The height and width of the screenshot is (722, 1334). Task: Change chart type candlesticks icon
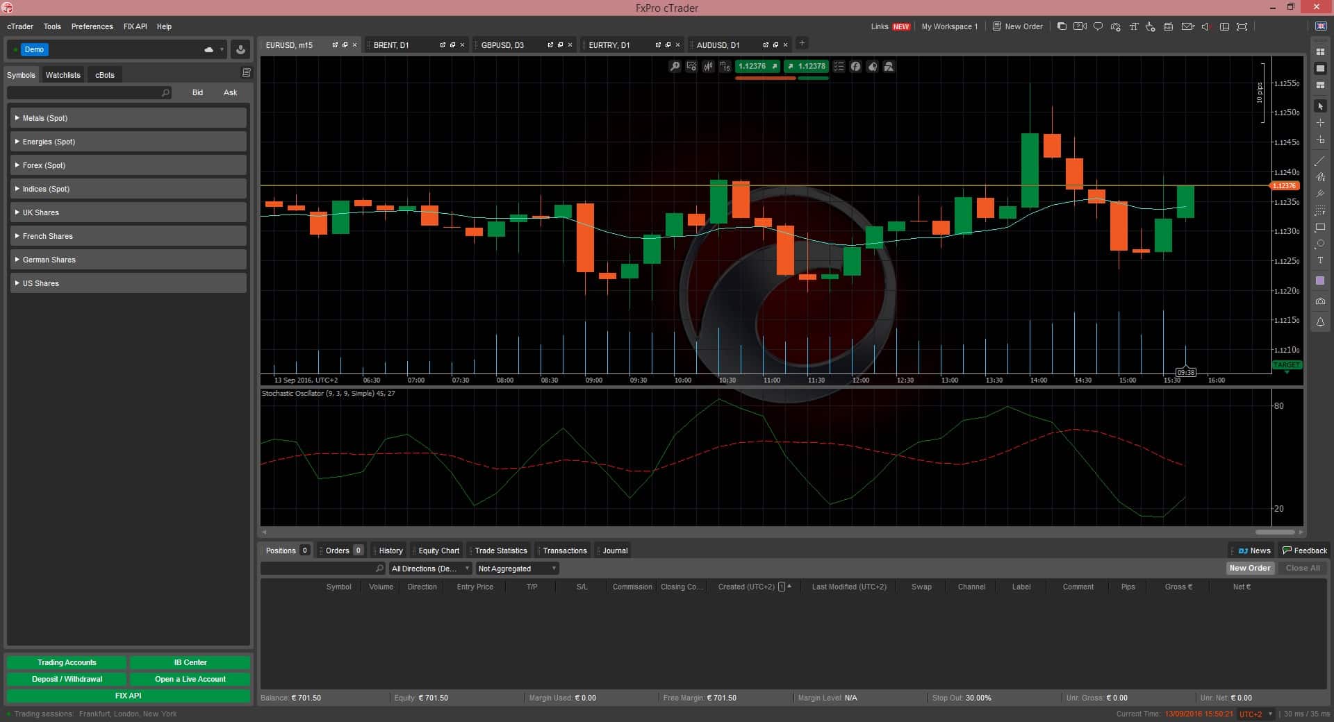[x=708, y=67]
